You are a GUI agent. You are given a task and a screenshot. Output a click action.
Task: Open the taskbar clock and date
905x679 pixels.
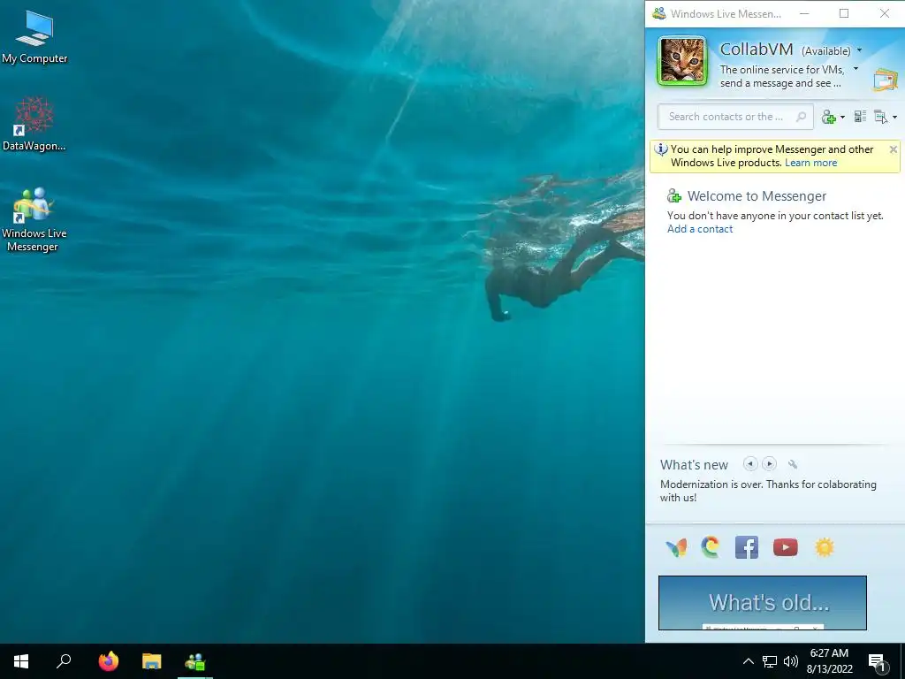point(829,661)
